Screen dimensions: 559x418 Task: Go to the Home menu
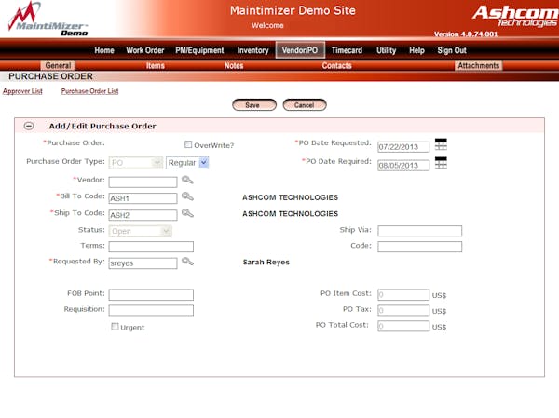point(104,50)
